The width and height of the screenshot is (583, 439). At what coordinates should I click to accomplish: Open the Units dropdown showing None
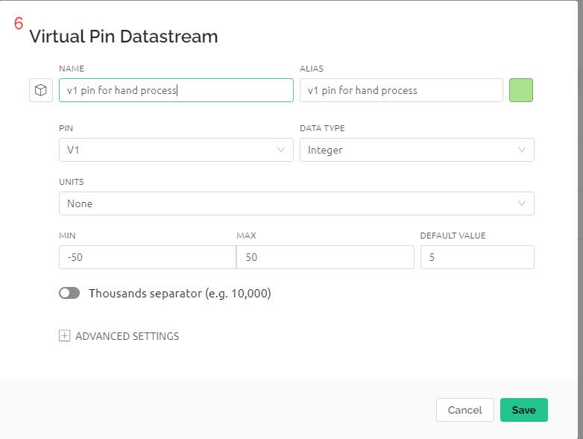pos(296,203)
